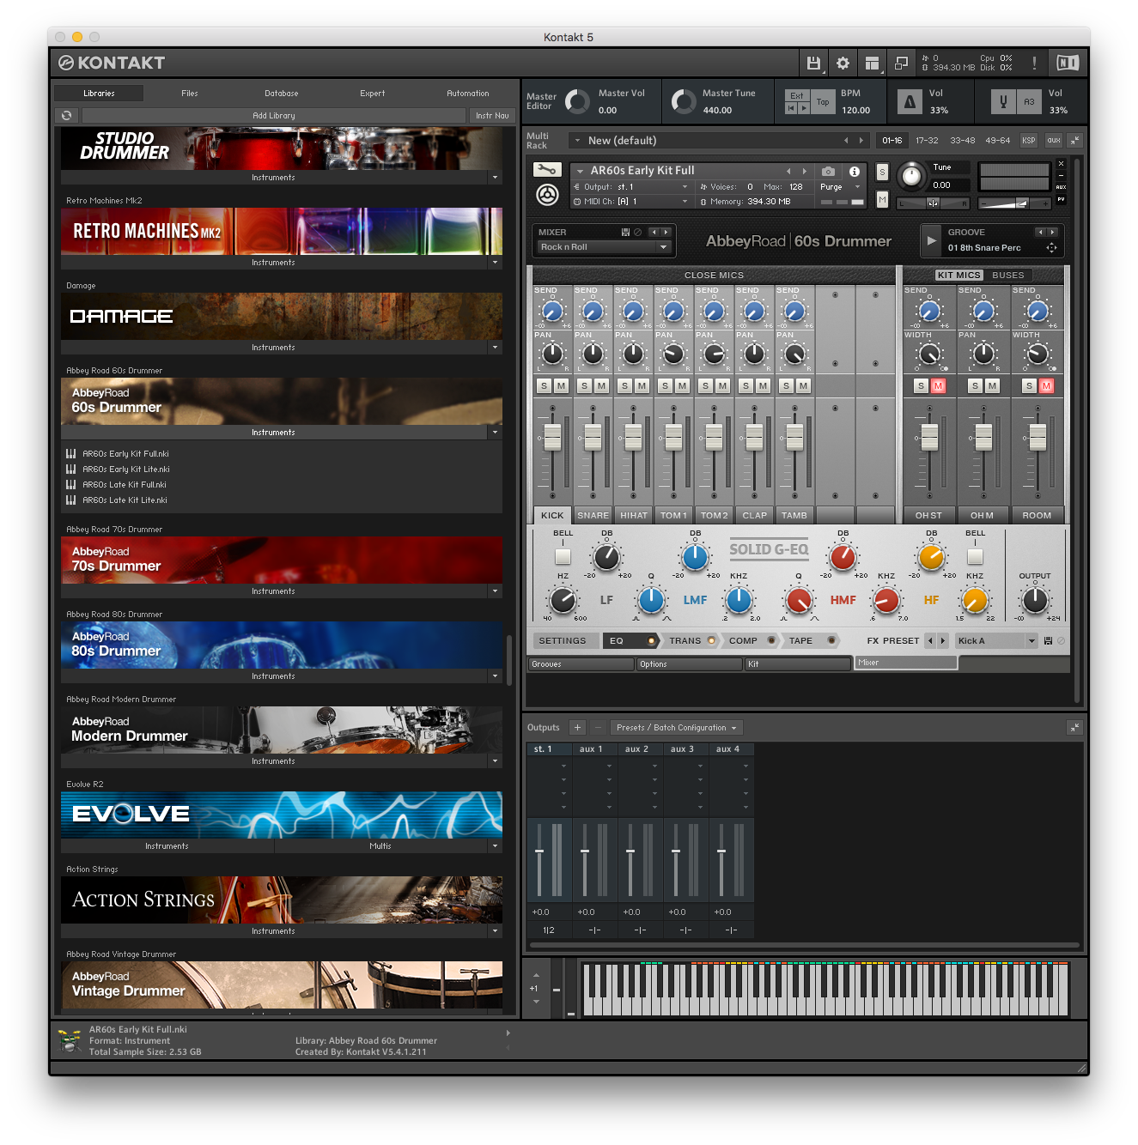Viewport: 1138px width, 1145px height.
Task: Click the Add Library button
Action: [274, 115]
